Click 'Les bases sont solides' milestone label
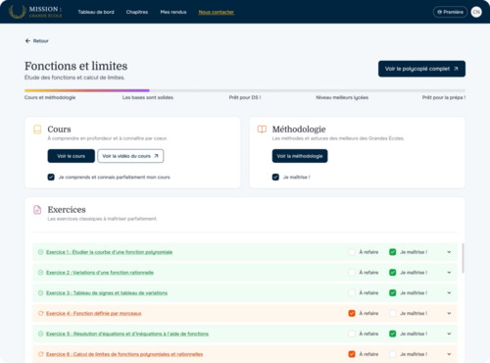The width and height of the screenshot is (490, 363). tap(148, 97)
